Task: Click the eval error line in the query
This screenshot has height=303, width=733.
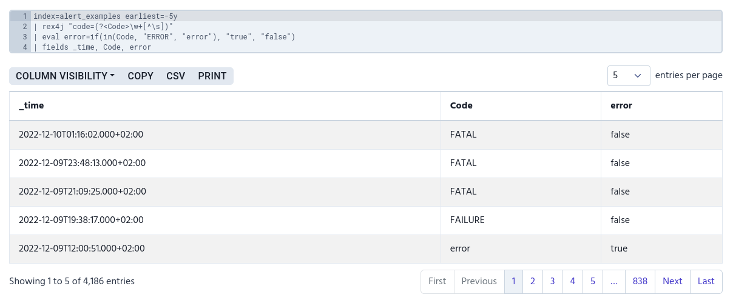Action: pos(376,37)
